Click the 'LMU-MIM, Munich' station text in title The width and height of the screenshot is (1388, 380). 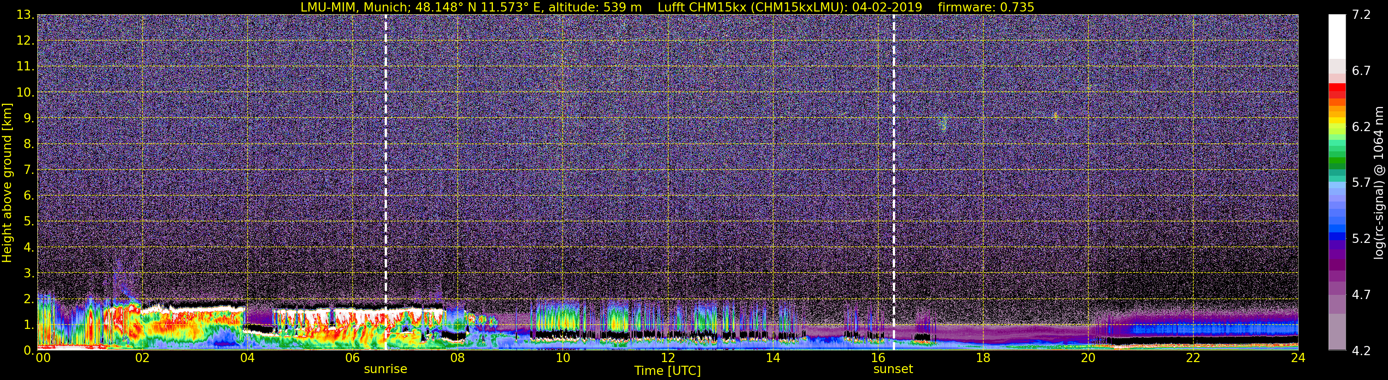pyautogui.click(x=354, y=7)
